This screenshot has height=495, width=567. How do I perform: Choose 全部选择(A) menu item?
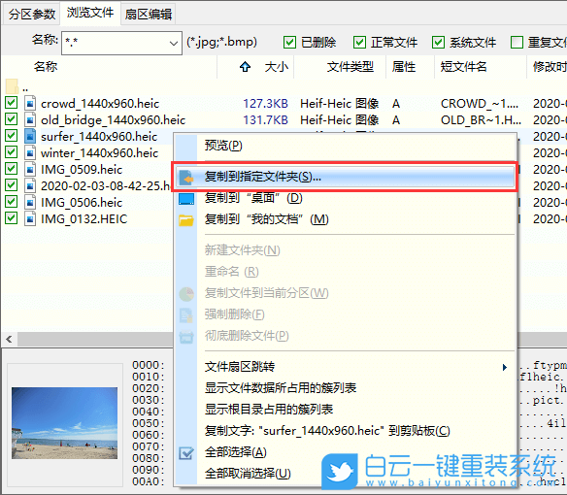pyautogui.click(x=346, y=452)
